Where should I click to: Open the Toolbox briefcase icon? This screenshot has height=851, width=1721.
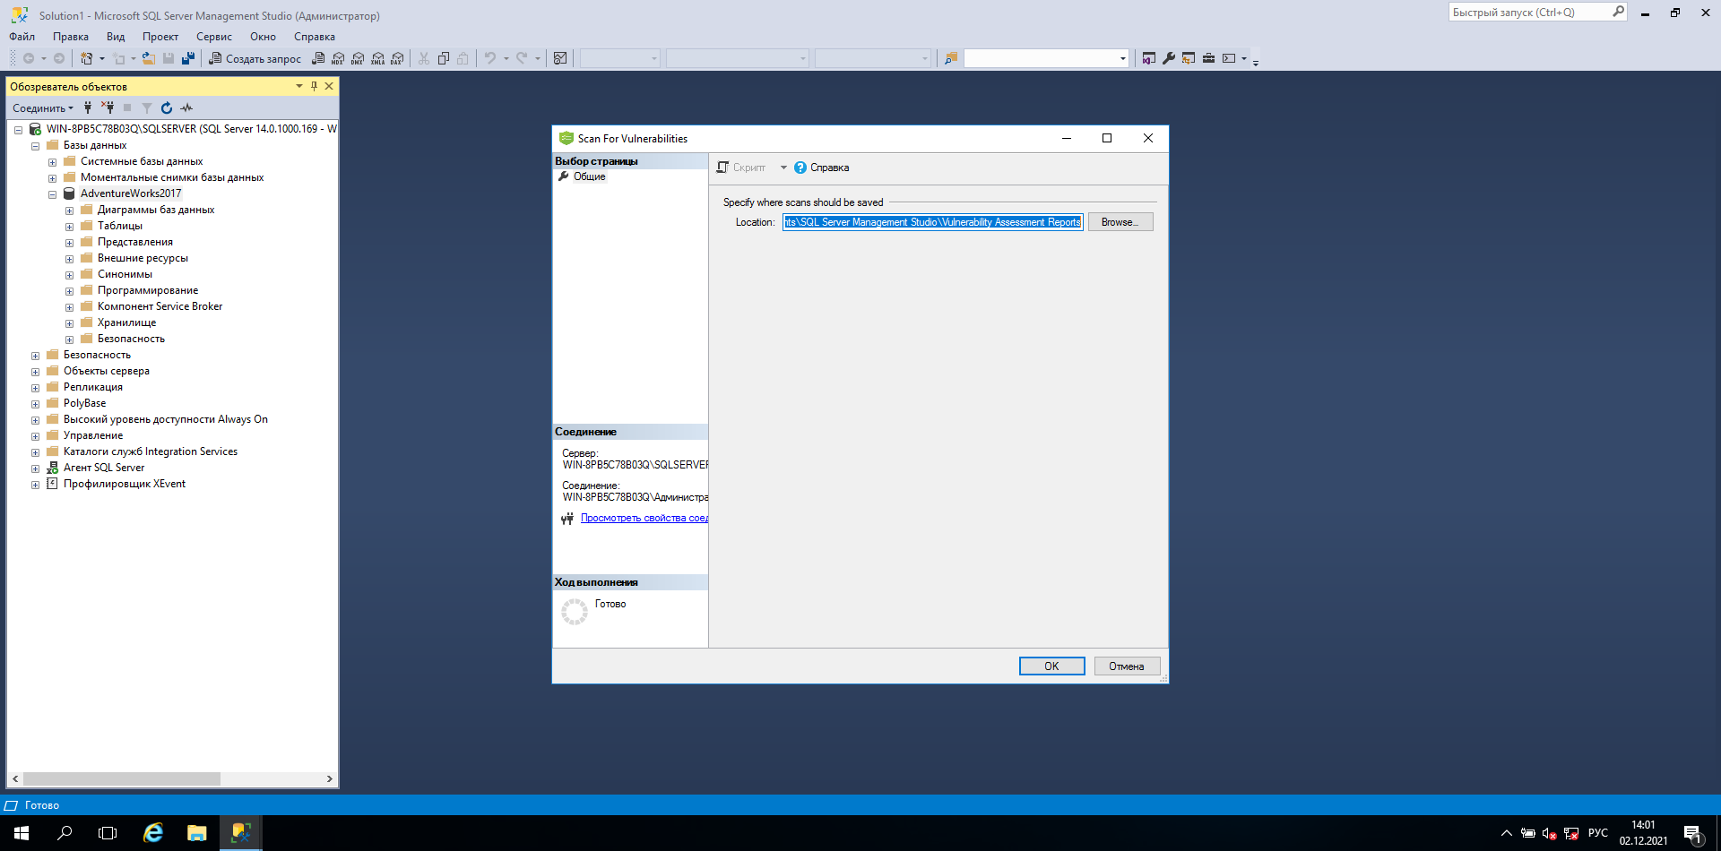pos(1208,58)
